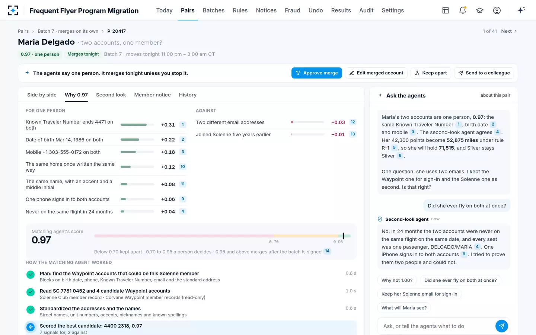
Task: Open citation 3 on Mobile row
Action: click(x=183, y=152)
